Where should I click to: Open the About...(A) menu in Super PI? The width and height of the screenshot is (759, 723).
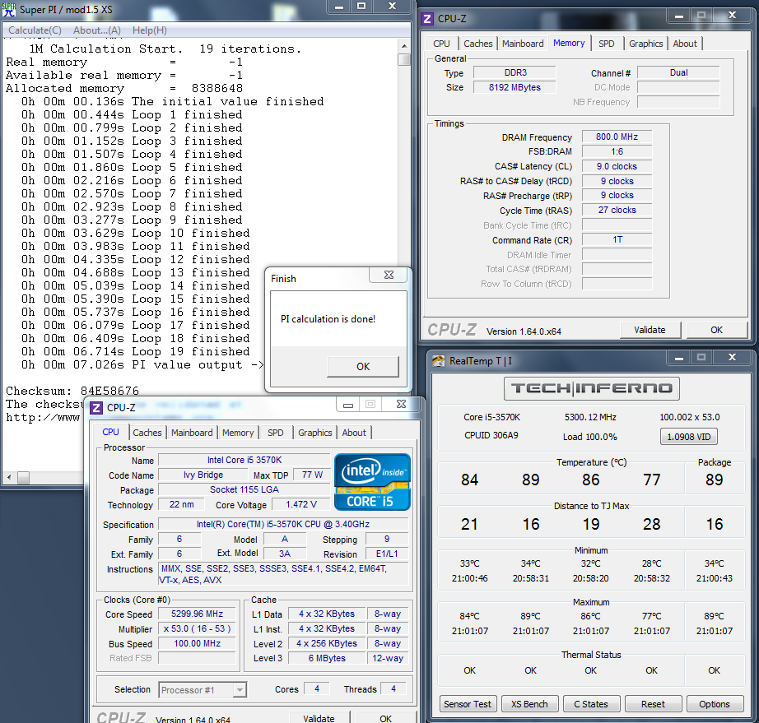coord(97,30)
